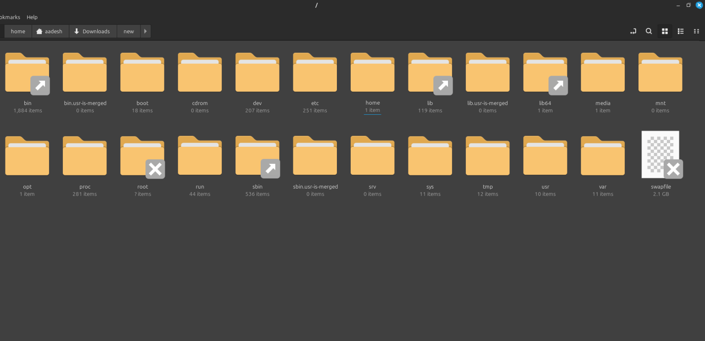The width and height of the screenshot is (705, 341).
Task: Toggle the editable location entry bar
Action: [x=633, y=31]
